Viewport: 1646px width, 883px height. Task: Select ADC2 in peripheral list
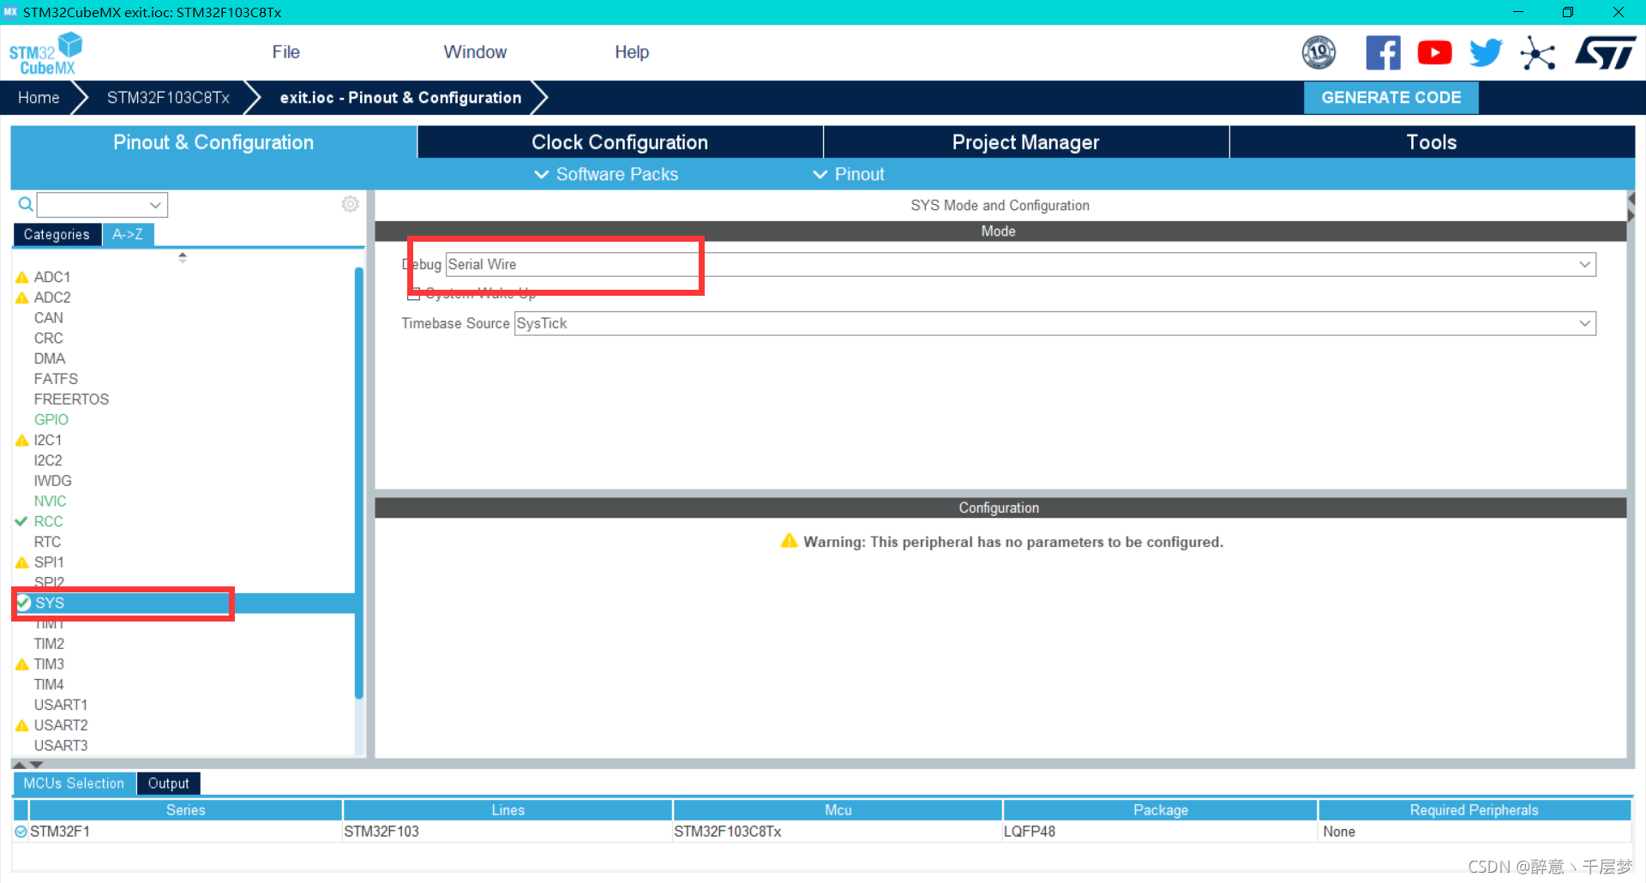(52, 297)
